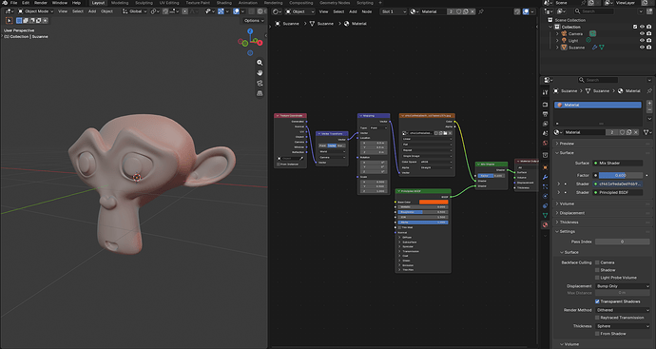This screenshot has height=349, width=656.
Task: Open the Render menu
Action: coord(41,3)
